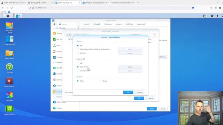Switch to Synology Web Assistant browser tab
Screen dimensions: 223x125
pyautogui.click(x=40, y=3)
